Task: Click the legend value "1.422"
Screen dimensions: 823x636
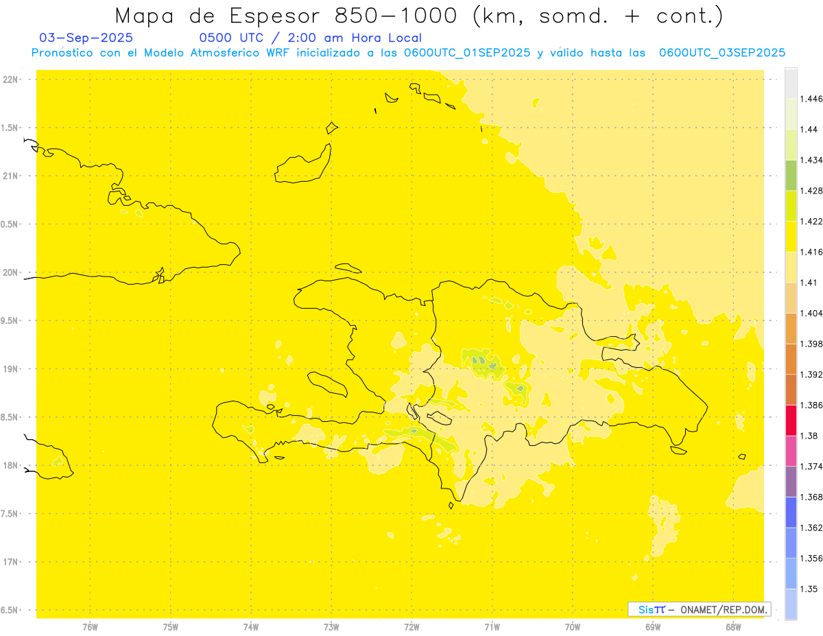Action: [x=812, y=222]
